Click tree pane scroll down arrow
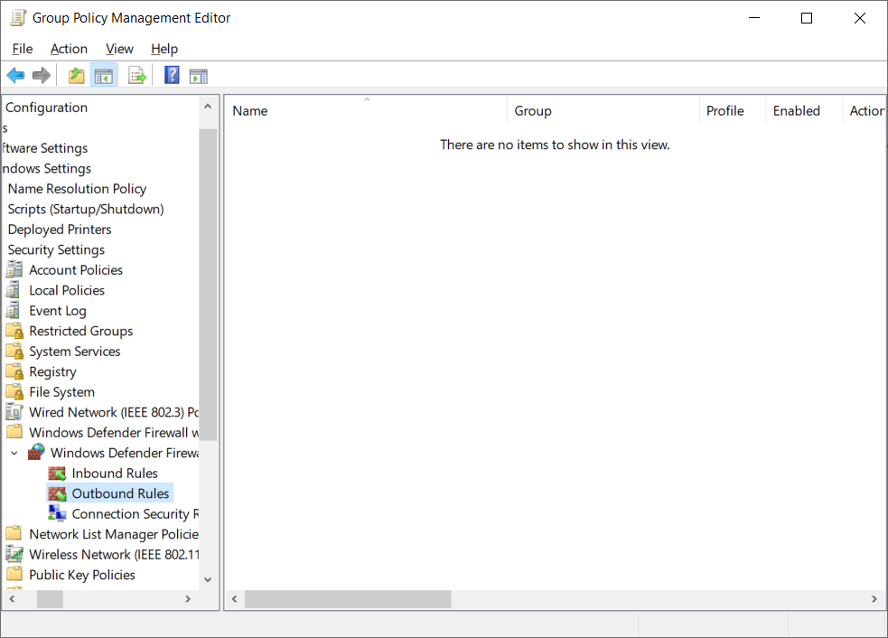 [x=208, y=579]
